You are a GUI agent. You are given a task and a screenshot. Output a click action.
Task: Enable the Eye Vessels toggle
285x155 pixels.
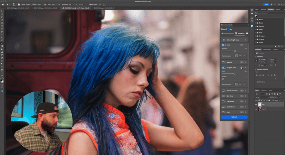coord(223,102)
